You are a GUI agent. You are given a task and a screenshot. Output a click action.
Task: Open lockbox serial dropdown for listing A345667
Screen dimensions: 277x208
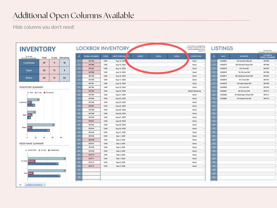pos(275,61)
